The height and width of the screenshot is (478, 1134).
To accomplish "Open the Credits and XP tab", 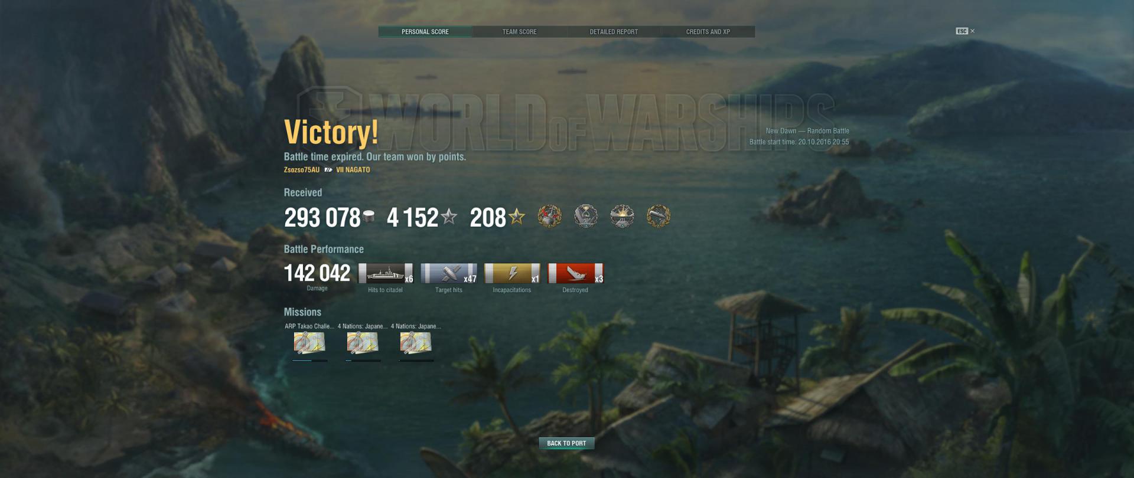I will pos(708,32).
